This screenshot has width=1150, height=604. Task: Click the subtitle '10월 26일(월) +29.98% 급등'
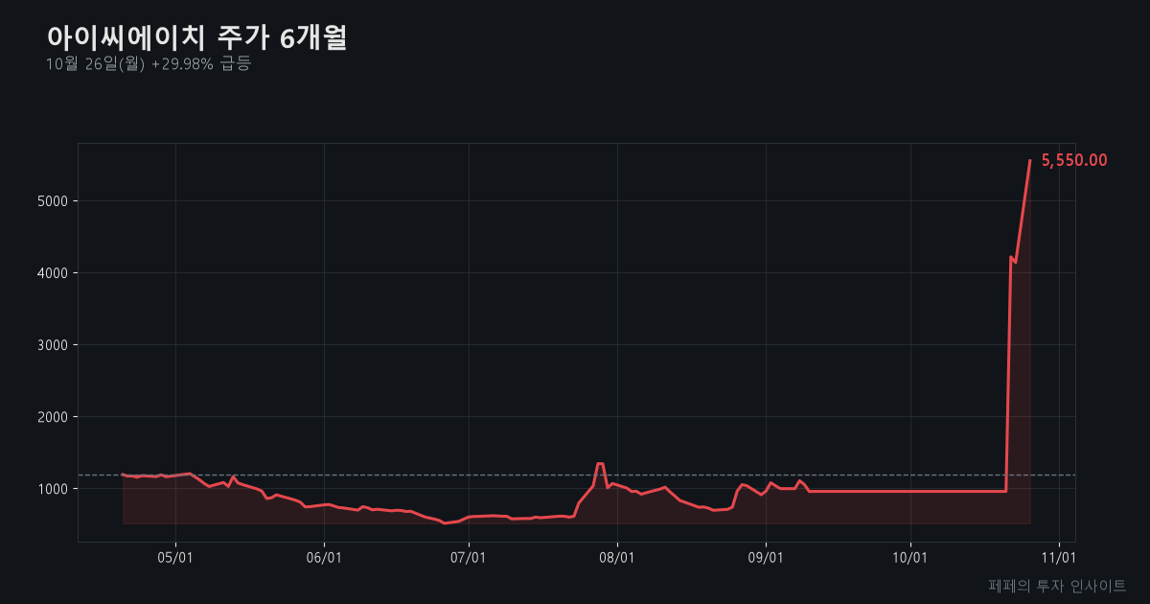click(x=149, y=64)
